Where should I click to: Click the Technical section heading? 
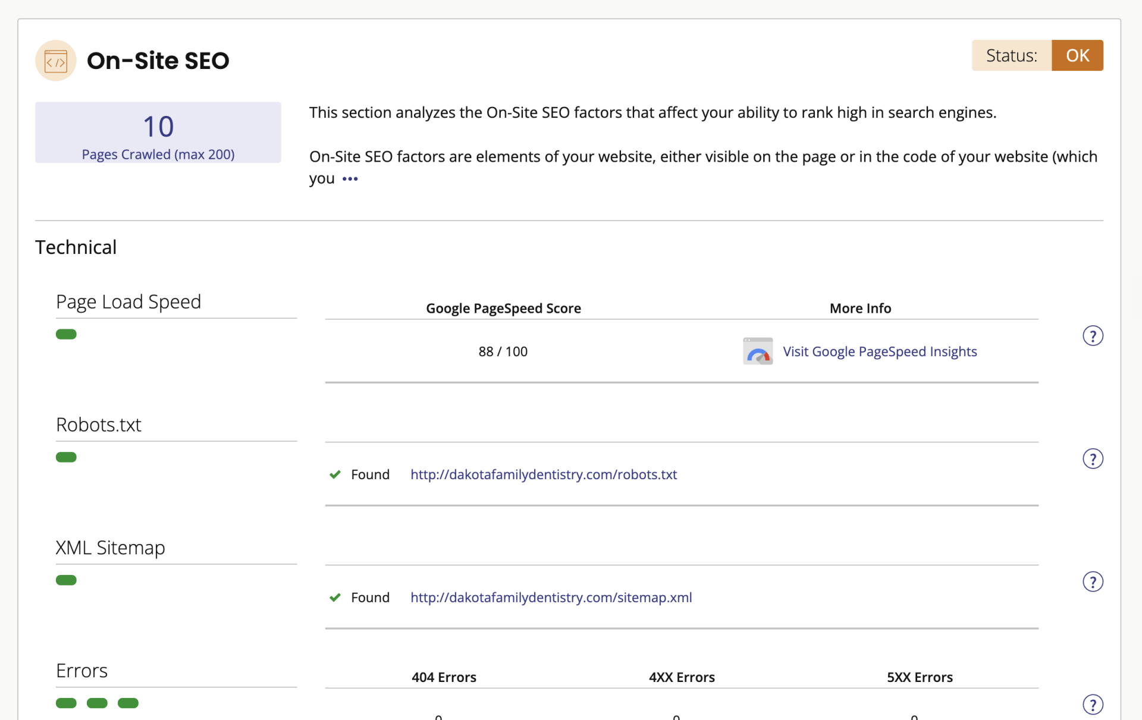tap(76, 247)
